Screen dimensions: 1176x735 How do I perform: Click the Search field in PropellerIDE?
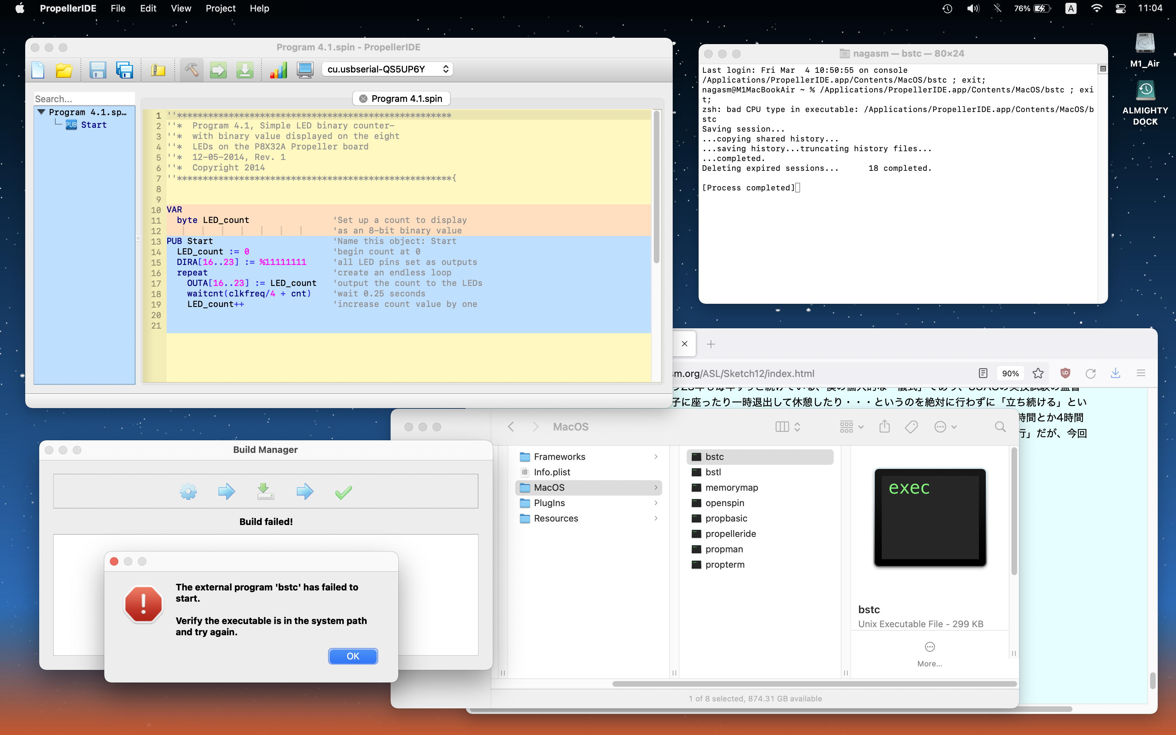[84, 99]
